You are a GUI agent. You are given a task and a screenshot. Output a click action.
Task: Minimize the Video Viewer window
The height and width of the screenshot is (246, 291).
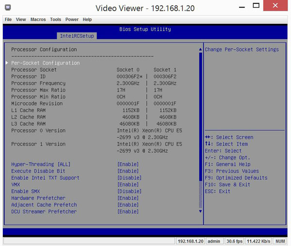pyautogui.click(x=242, y=7)
